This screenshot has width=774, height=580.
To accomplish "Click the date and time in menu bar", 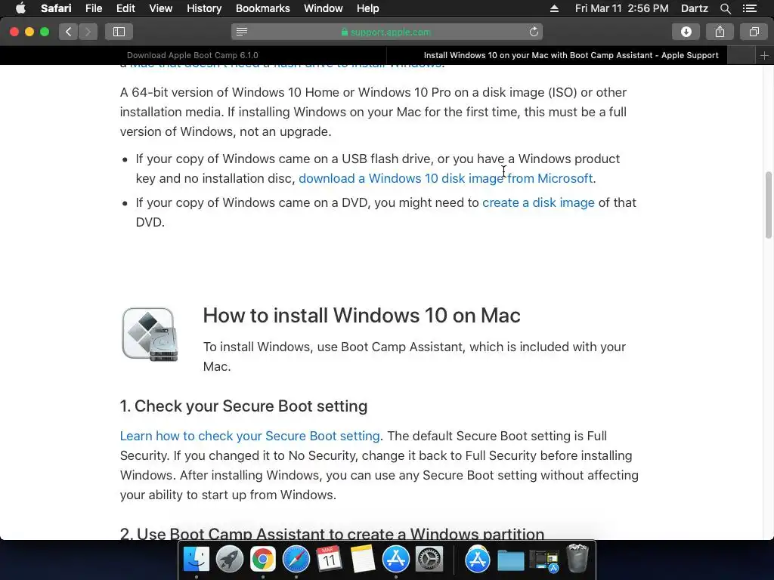I will point(621,8).
